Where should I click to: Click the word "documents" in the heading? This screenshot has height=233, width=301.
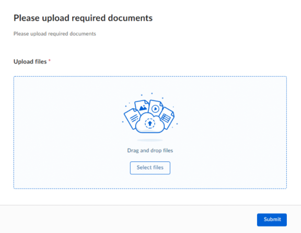[130, 18]
